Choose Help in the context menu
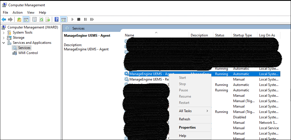Image resolution: width=291 pixels, height=140 pixels. pos(183,135)
